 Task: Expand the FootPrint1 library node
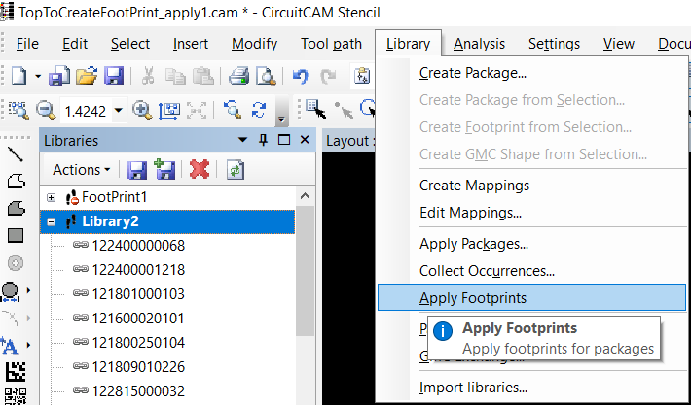point(51,197)
